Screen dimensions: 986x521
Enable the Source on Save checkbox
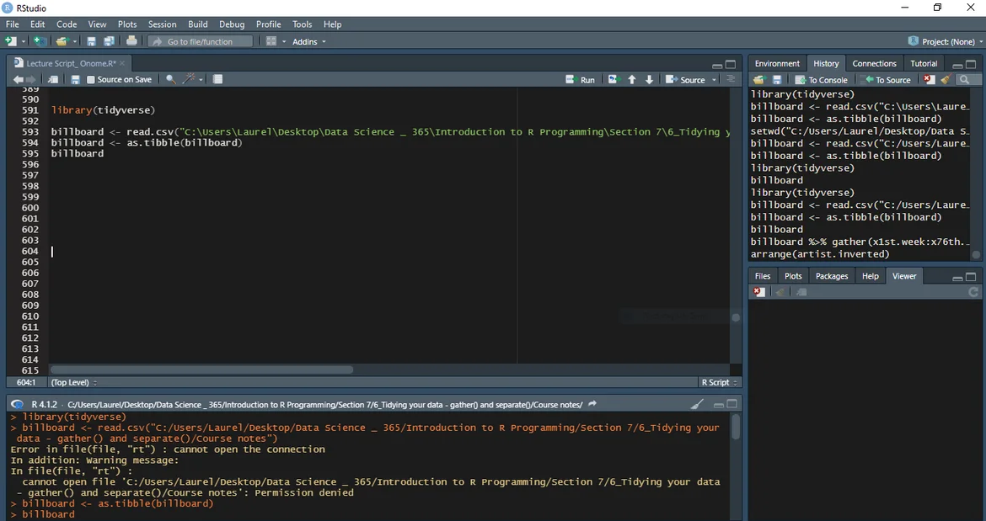[91, 80]
